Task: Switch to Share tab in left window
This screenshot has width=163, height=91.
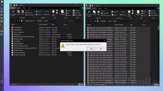Action: pos(24,8)
